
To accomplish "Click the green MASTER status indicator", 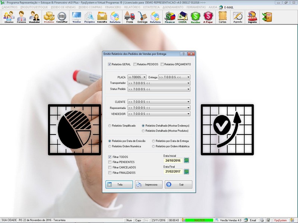I will click(199, 220).
